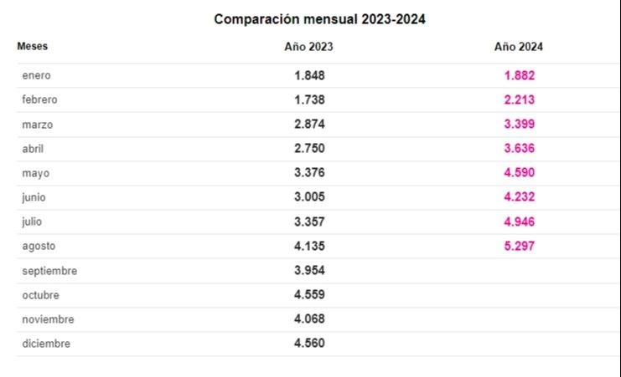Image resolution: width=621 pixels, height=377 pixels.
Task: Click the junio 2023 value 3.005
Action: (309, 196)
